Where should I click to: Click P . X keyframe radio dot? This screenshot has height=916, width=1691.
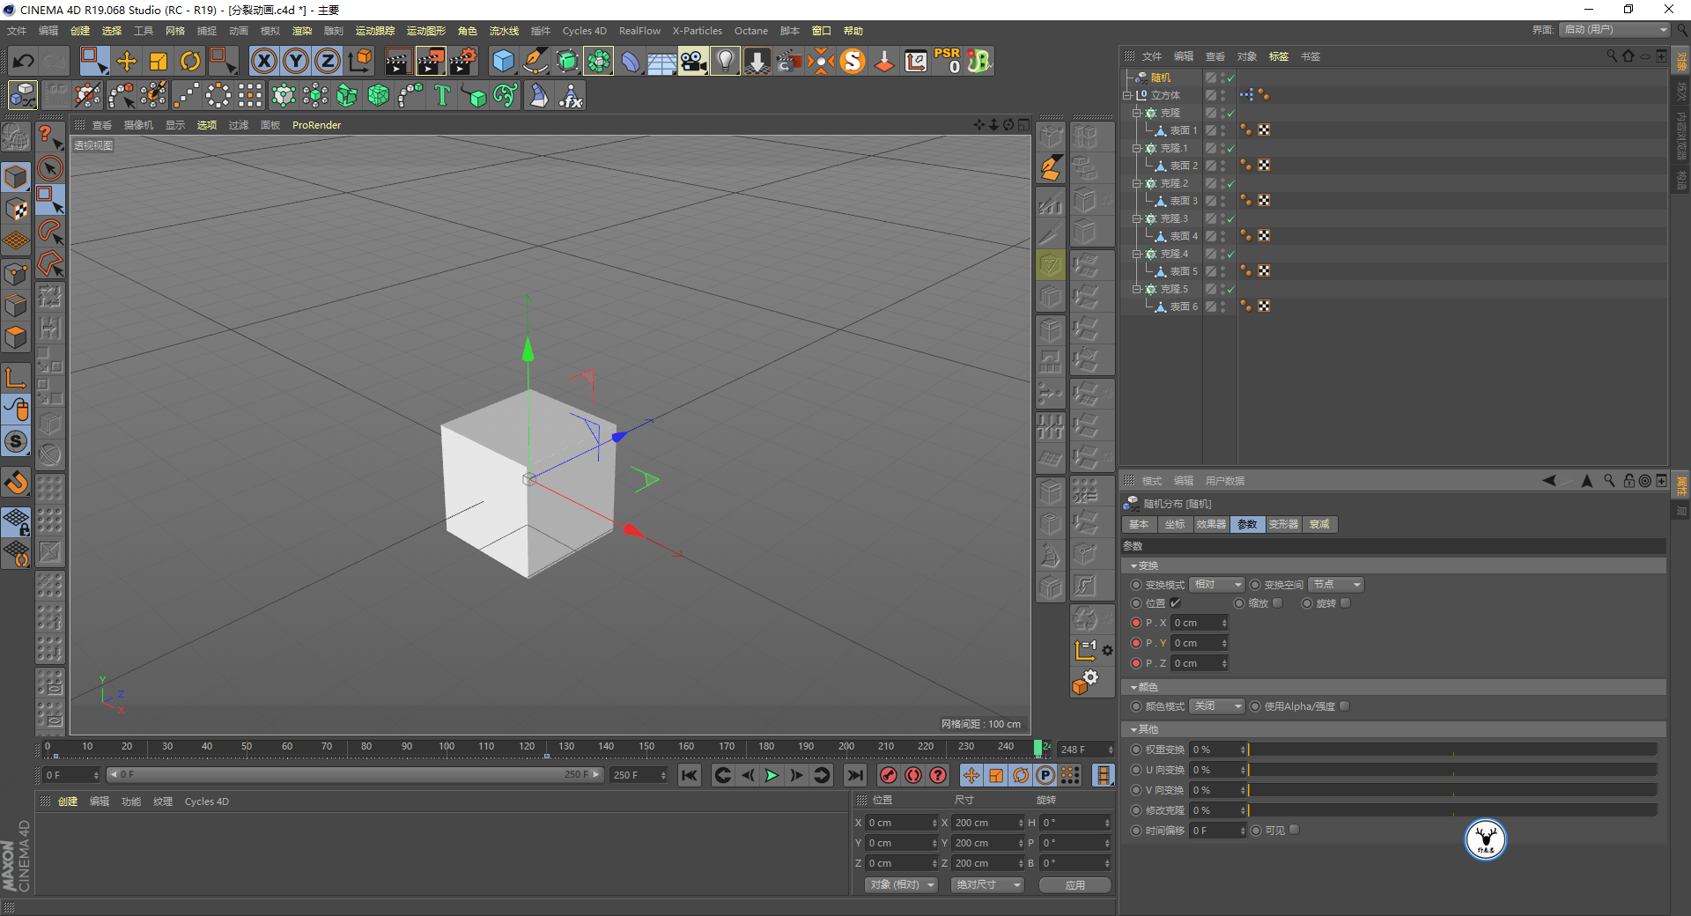click(x=1136, y=623)
